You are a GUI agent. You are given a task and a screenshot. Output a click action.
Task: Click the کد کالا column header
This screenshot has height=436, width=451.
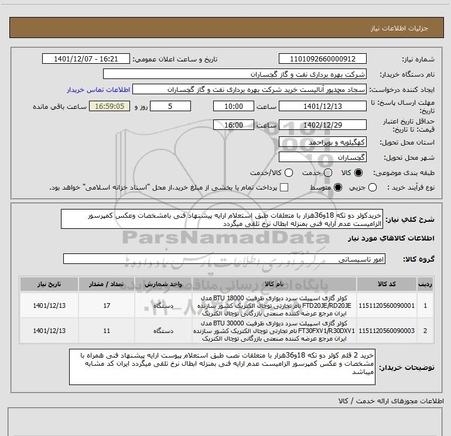click(x=387, y=284)
